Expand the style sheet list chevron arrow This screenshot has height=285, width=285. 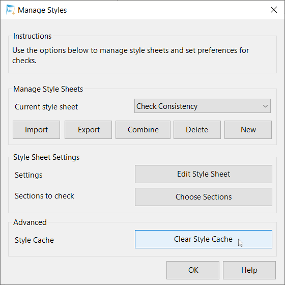(x=265, y=106)
